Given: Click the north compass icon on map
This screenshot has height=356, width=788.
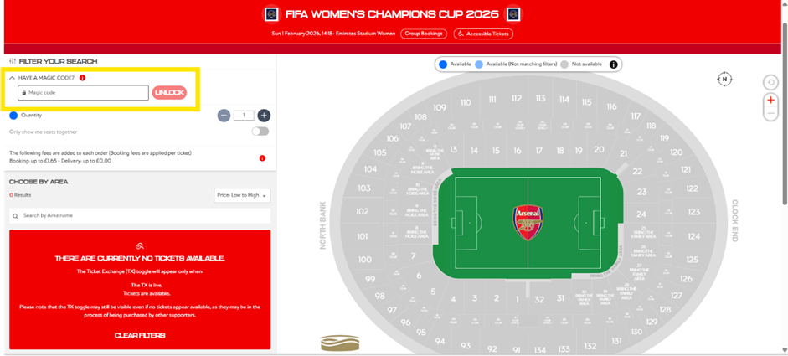Looking at the screenshot, I should pyautogui.click(x=724, y=79).
